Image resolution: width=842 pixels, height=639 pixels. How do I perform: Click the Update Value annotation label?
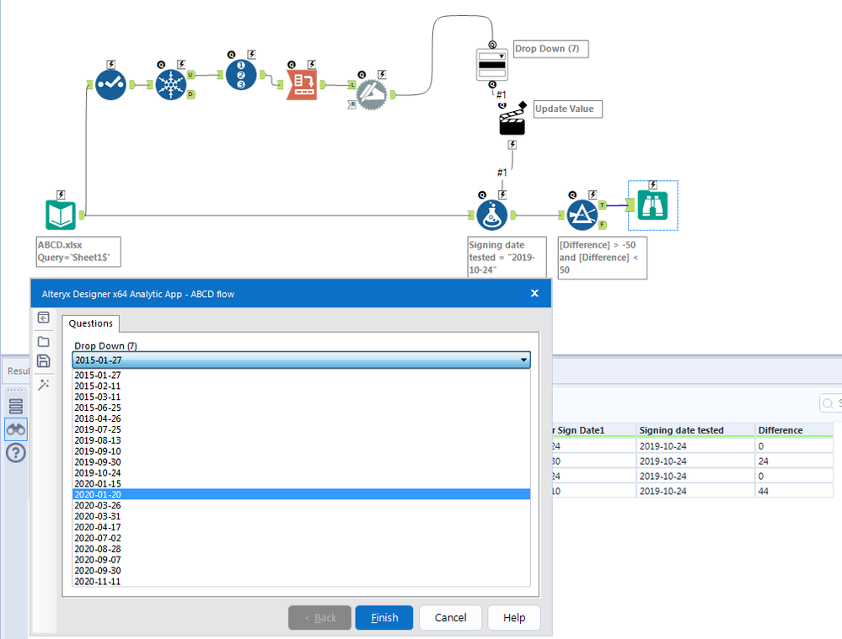[x=567, y=109]
